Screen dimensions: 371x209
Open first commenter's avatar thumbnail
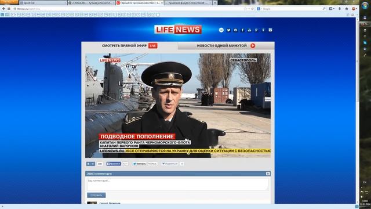point(92,203)
